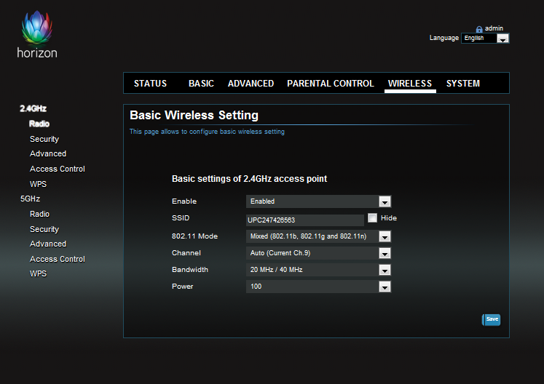Toggle the Hide SSID checkbox
The width and height of the screenshot is (544, 384).
372,217
